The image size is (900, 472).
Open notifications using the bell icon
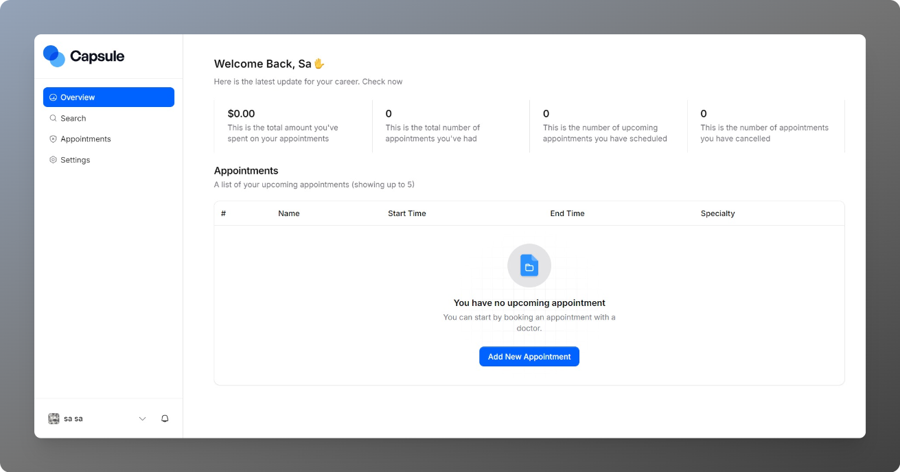coord(164,418)
